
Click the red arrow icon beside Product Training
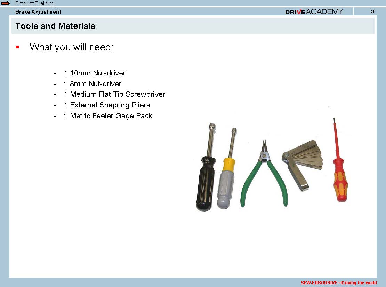(x=6, y=3)
